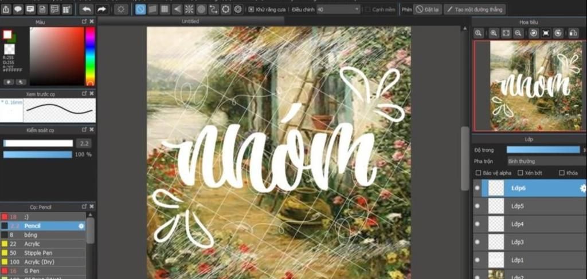Rotate canvas right in Navigator
587x279 pixels.
coord(558,33)
